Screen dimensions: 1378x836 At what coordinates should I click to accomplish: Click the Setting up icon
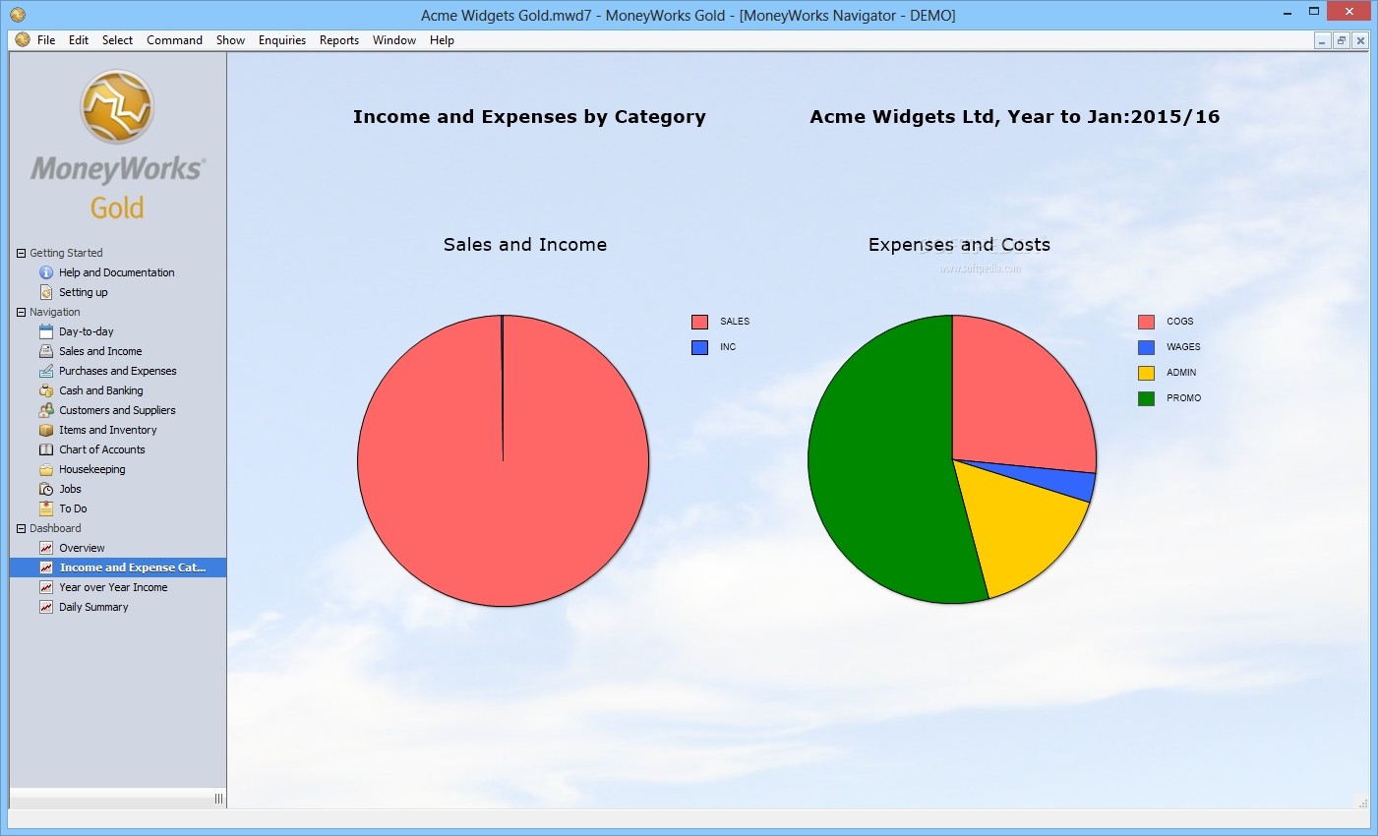click(x=46, y=292)
